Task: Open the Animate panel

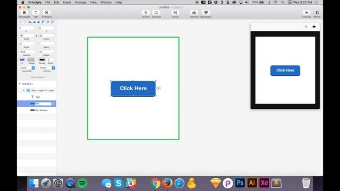Action: point(156,14)
